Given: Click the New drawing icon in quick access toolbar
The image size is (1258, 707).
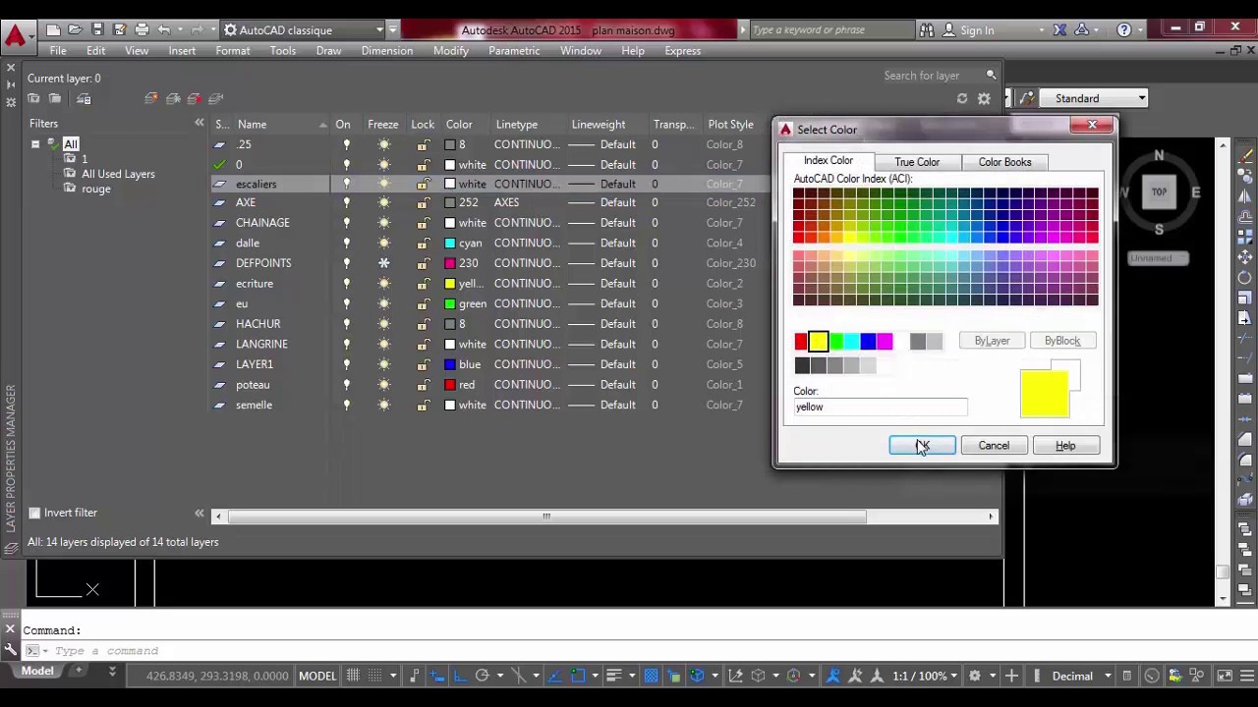Looking at the screenshot, I should tap(53, 29).
